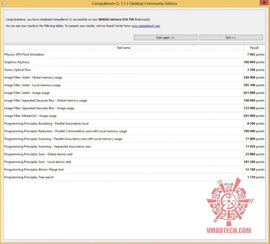Click the Start again >> button

click(x=165, y=38)
